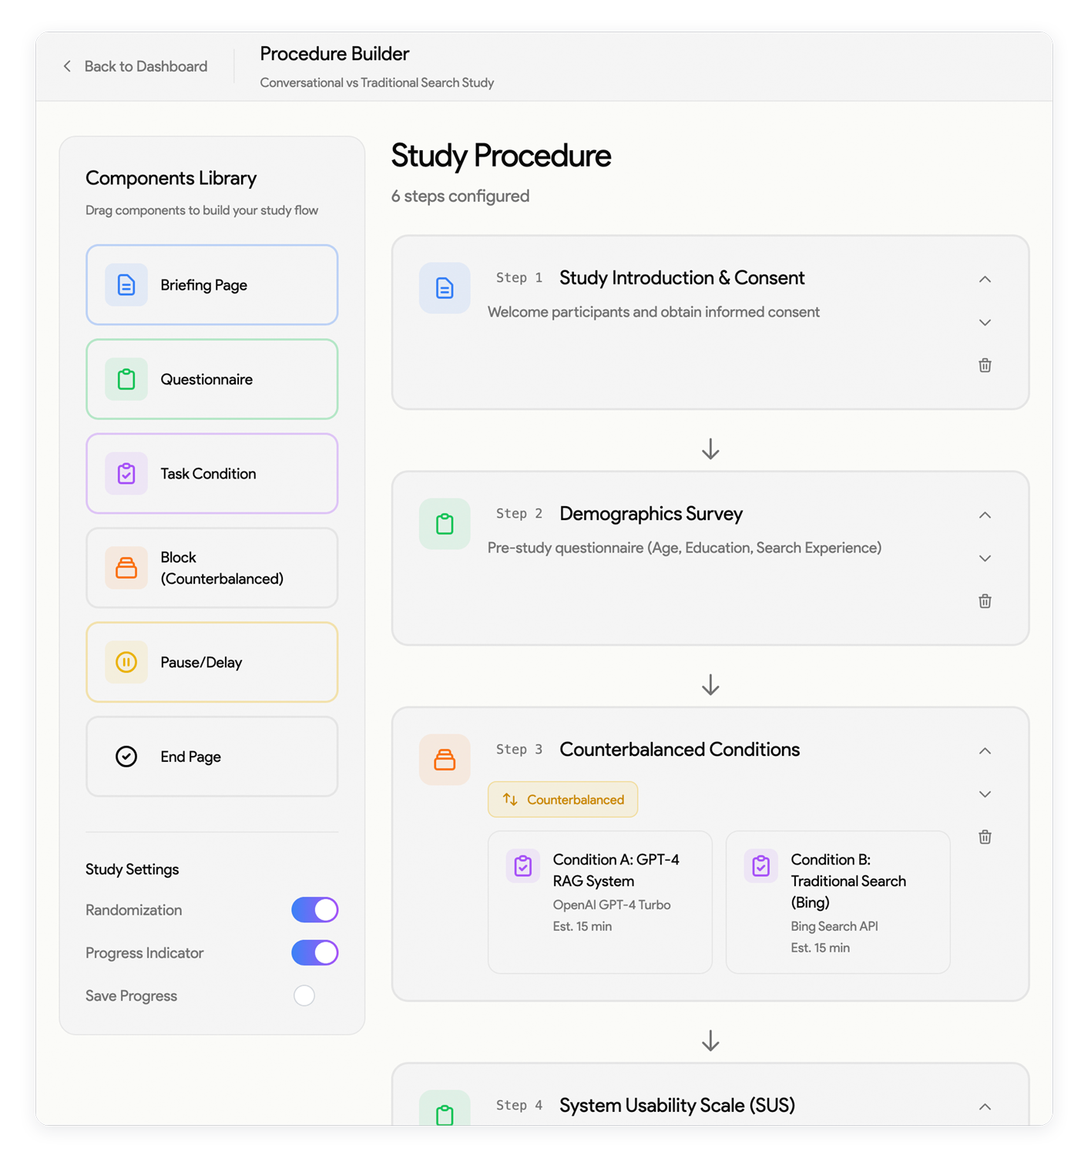Click the orange Counterbalanced Conditions step icon

click(445, 760)
